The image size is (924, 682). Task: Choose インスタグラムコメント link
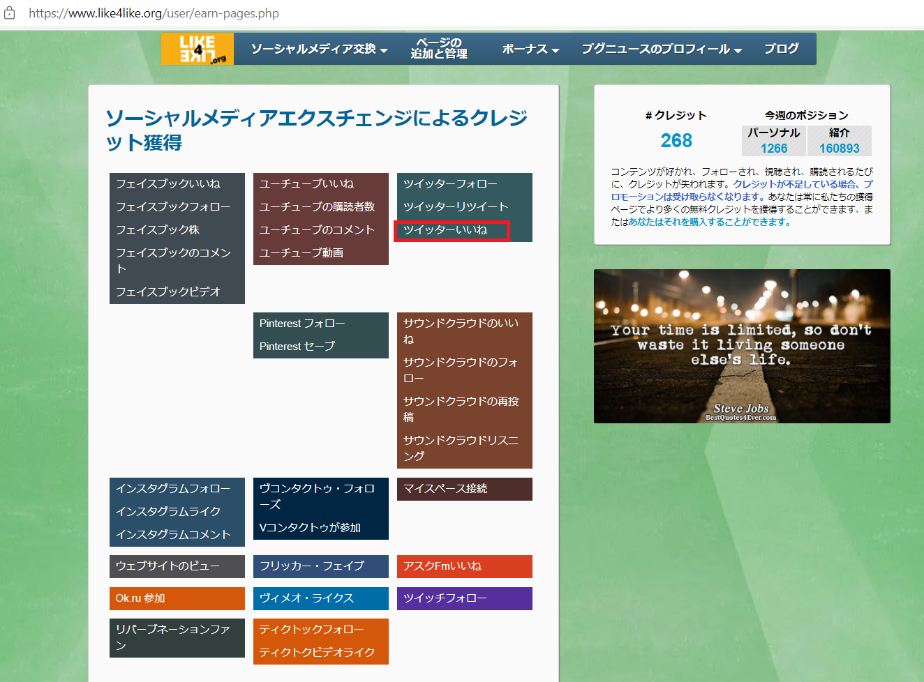point(173,534)
